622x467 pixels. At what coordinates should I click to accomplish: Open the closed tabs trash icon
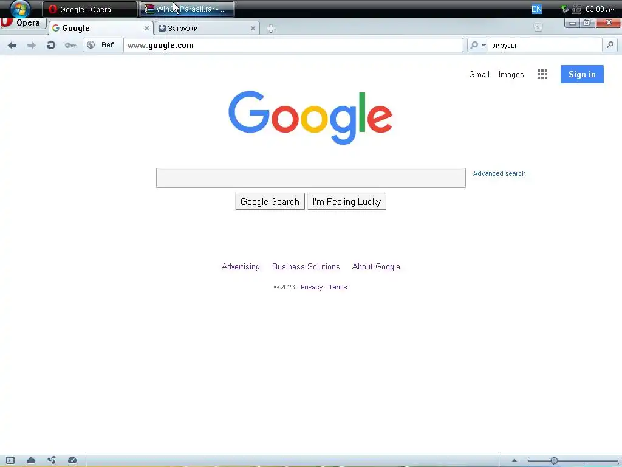tap(538, 27)
